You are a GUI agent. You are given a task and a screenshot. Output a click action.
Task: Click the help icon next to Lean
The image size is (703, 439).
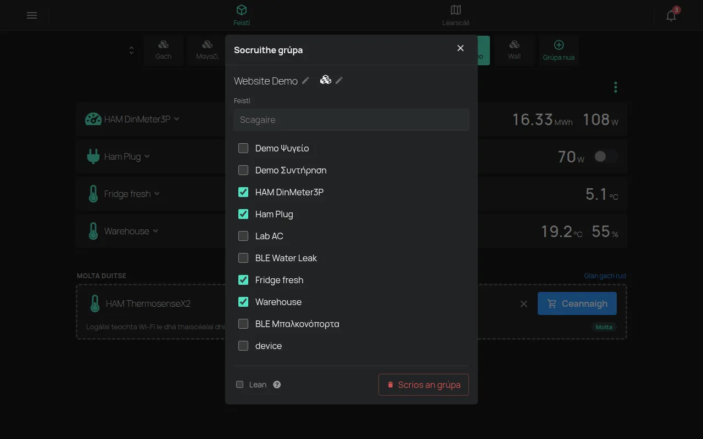click(x=277, y=385)
